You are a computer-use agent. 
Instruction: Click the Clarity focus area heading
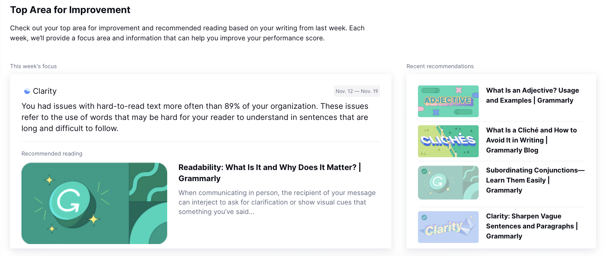click(45, 91)
